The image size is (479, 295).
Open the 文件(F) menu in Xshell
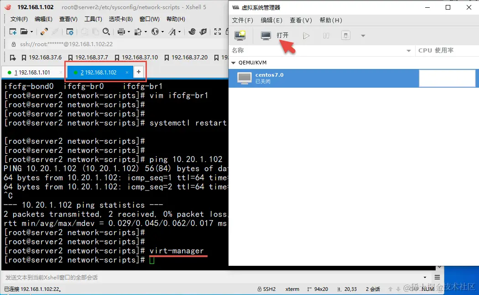(x=19, y=19)
